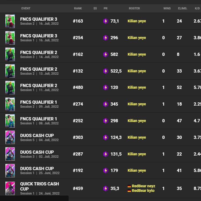
Task: Open QUICK TRIOS CASH CUP event link
Action: (x=40, y=186)
